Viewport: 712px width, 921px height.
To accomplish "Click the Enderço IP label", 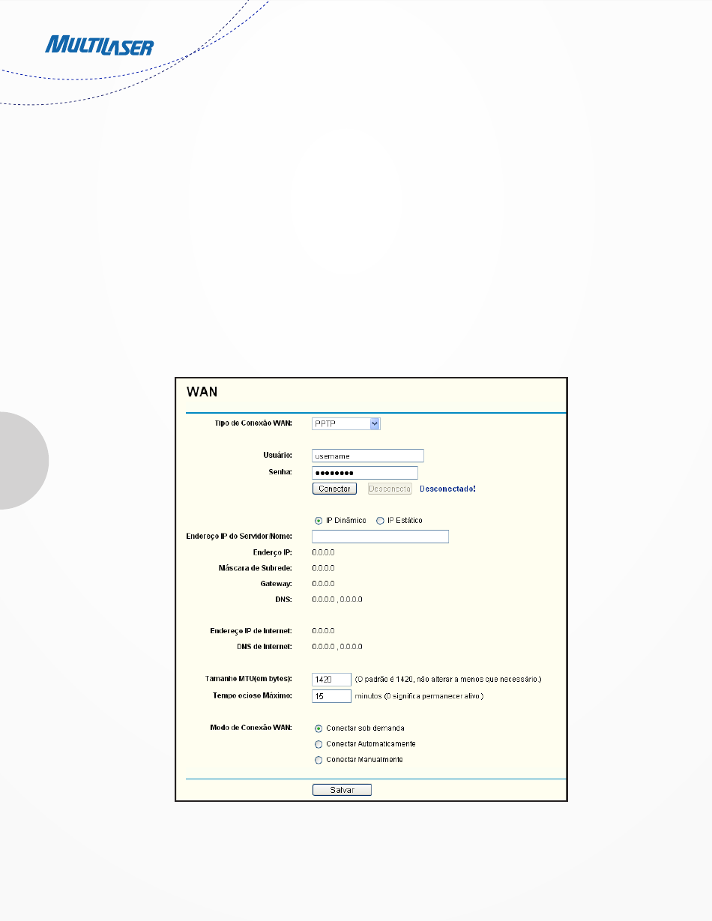I will [273, 552].
